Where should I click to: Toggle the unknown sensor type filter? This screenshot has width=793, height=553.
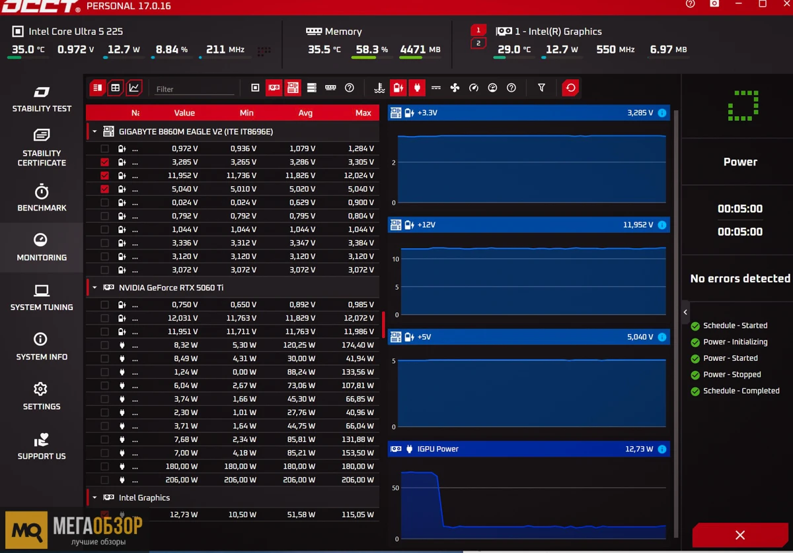pos(511,88)
